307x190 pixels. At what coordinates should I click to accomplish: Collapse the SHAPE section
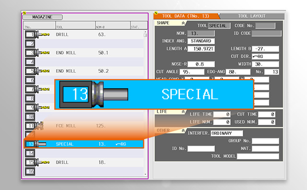click(183, 23)
